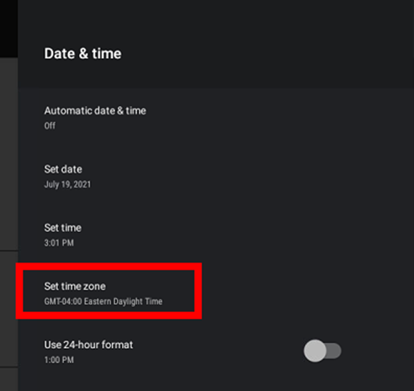Click the 1:00 PM format example text
This screenshot has width=414, height=391.
[x=59, y=360]
